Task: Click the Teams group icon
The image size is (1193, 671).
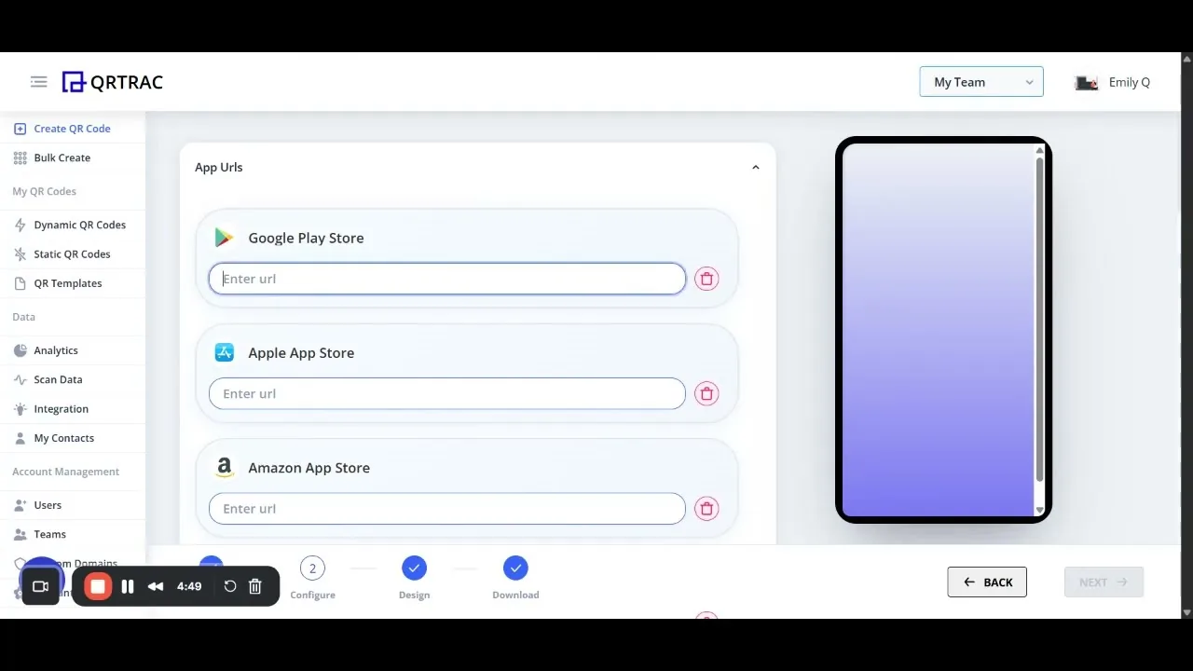Action: (x=20, y=534)
